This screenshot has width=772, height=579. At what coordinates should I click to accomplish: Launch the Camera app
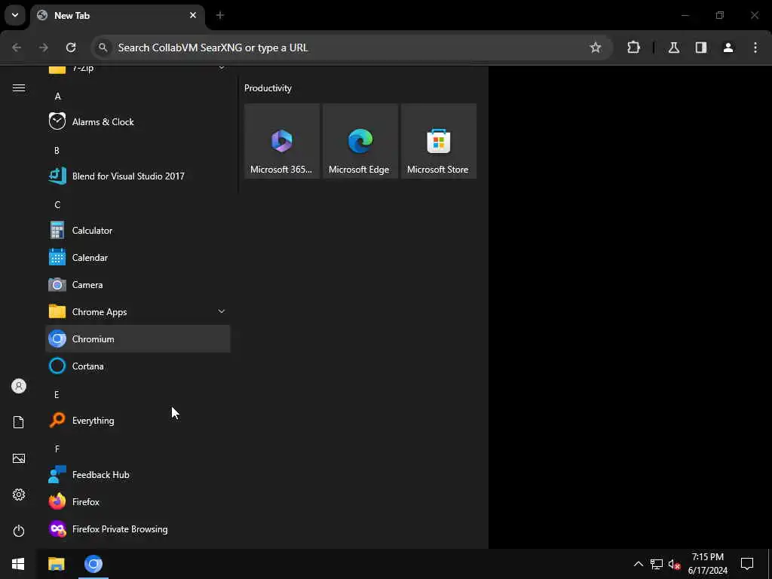[138, 284]
